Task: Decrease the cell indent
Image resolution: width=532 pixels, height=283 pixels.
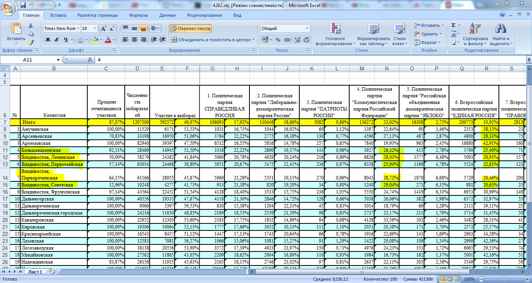Action: click(x=153, y=40)
